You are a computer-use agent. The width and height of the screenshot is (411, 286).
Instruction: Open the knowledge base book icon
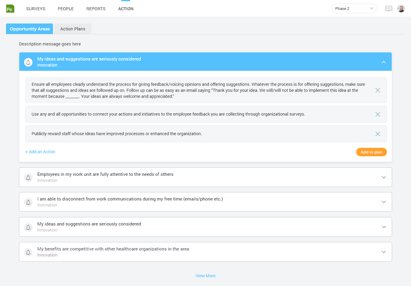(x=388, y=8)
